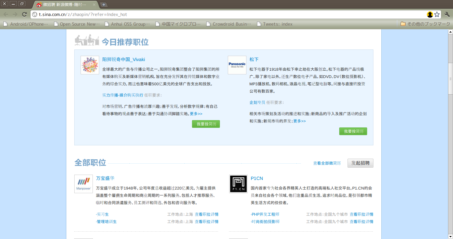Click the Manpower logo thumbnail
Screen dimensions: 453x239
84,184
